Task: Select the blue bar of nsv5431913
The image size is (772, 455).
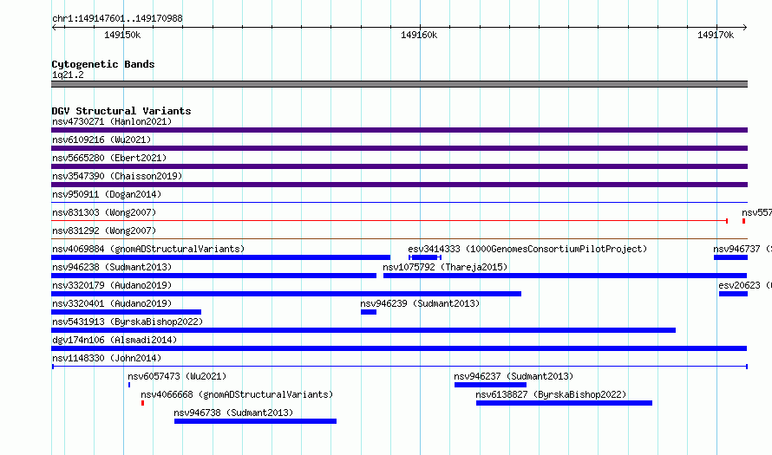Action: [363, 330]
